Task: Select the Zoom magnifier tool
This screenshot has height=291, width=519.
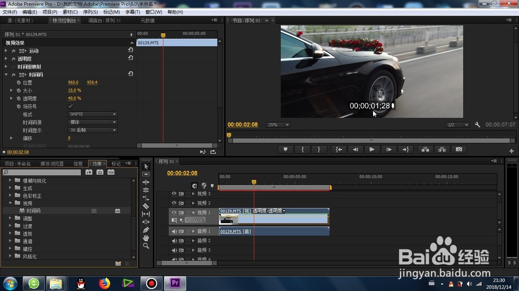Action: (x=146, y=246)
